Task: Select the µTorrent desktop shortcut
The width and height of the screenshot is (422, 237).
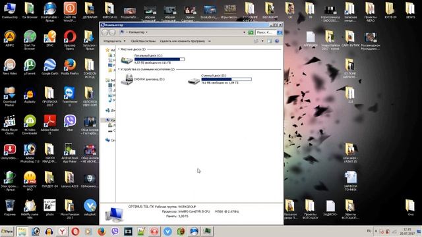Action: [x=30, y=67]
